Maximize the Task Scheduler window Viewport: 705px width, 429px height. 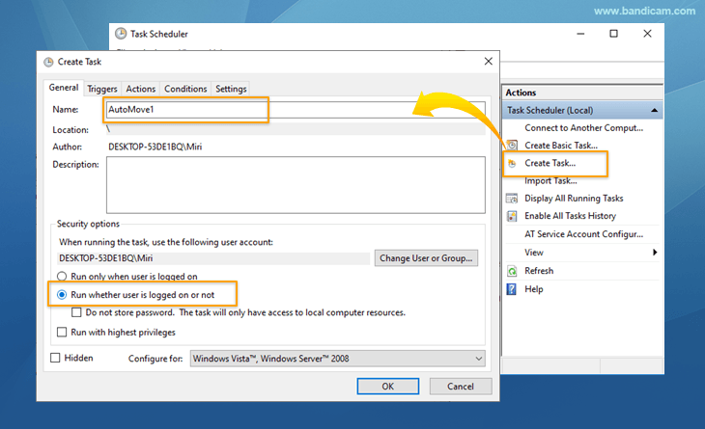point(613,34)
